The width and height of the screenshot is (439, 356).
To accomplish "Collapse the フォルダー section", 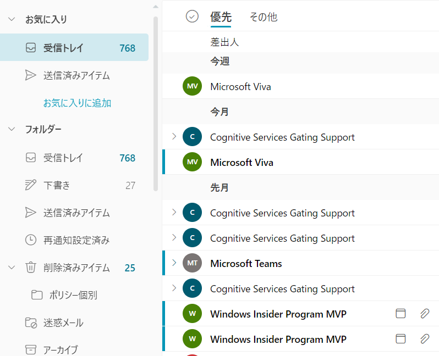I will click(12, 129).
